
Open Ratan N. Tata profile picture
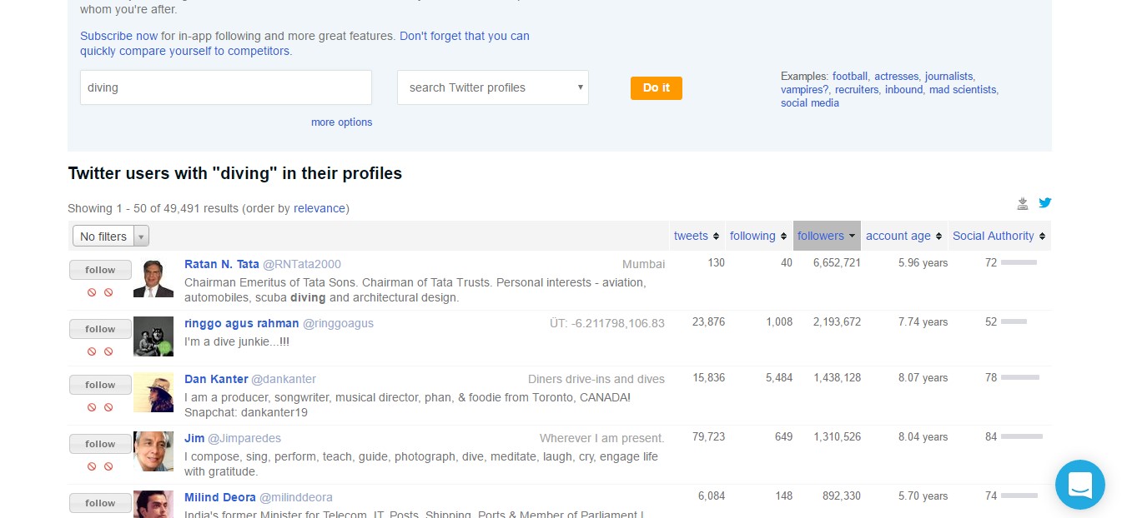coord(153,277)
